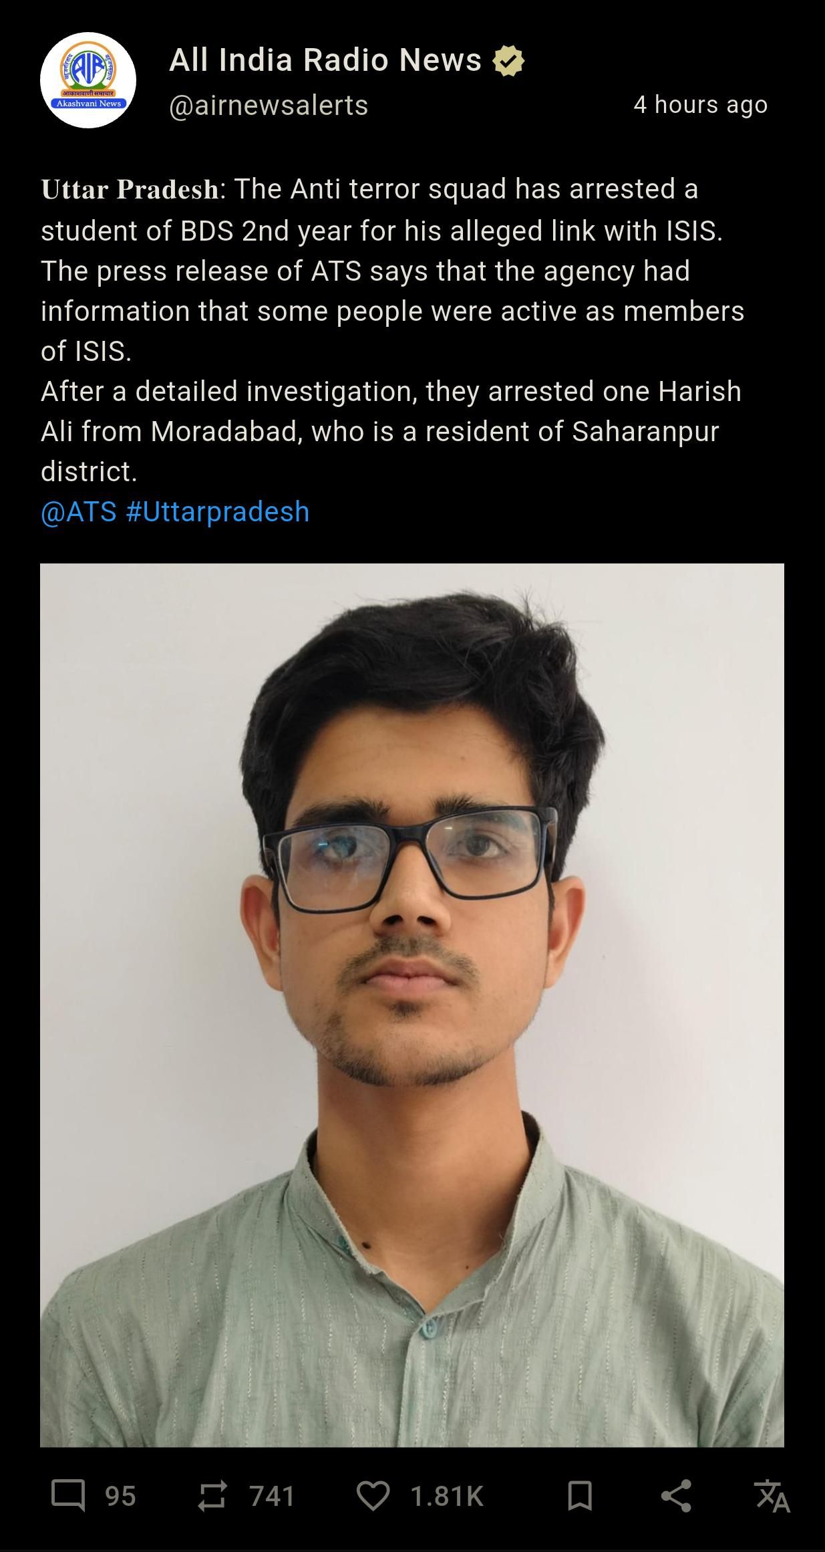
Task: Open the #Uttarpradesh hashtag
Action: coord(217,512)
